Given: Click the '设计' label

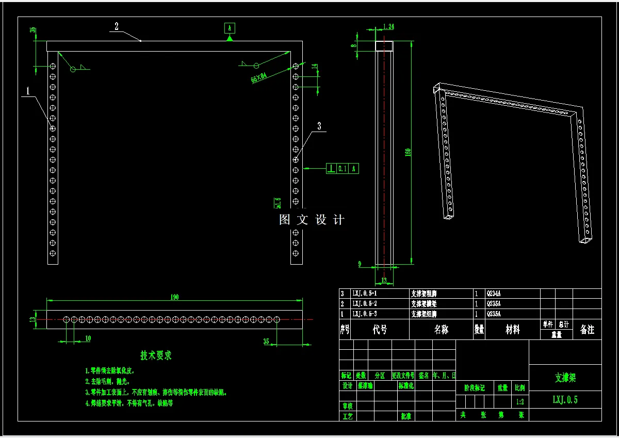Looking at the screenshot, I should click(x=347, y=386).
